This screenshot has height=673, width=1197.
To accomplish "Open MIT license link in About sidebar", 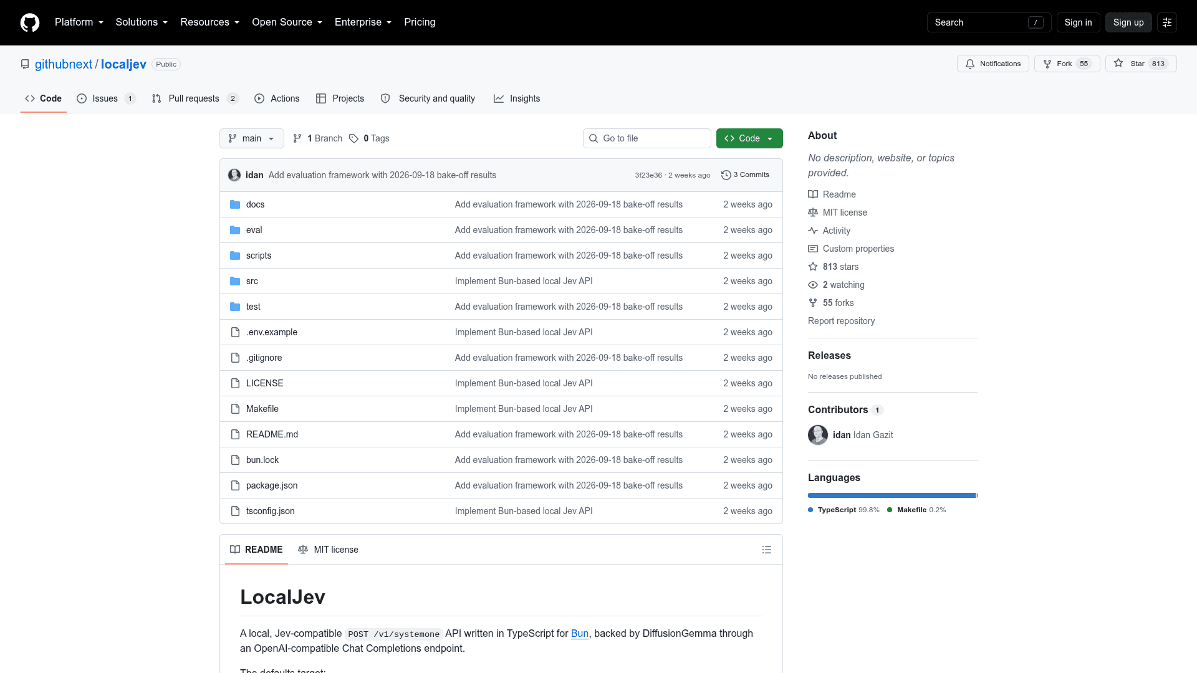I will [x=838, y=212].
